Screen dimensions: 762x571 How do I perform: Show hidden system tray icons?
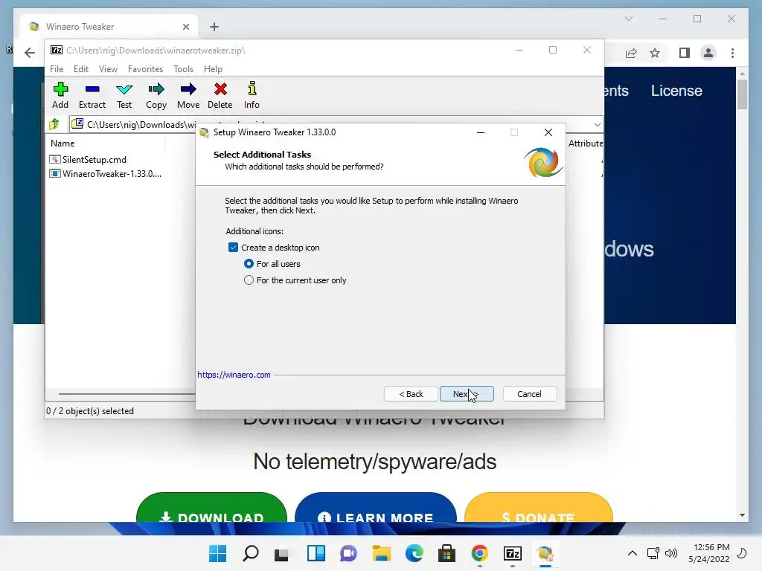(x=633, y=553)
